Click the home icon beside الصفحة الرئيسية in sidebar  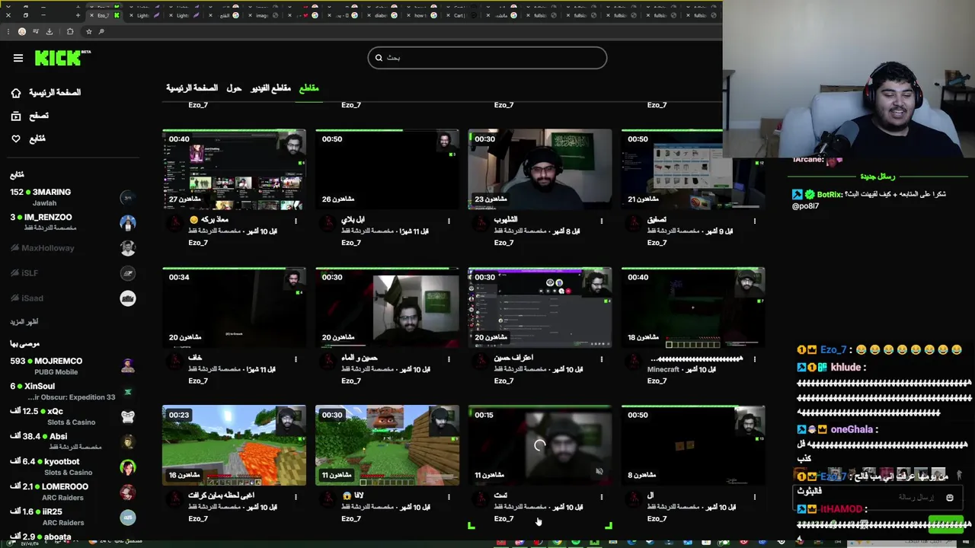point(16,93)
